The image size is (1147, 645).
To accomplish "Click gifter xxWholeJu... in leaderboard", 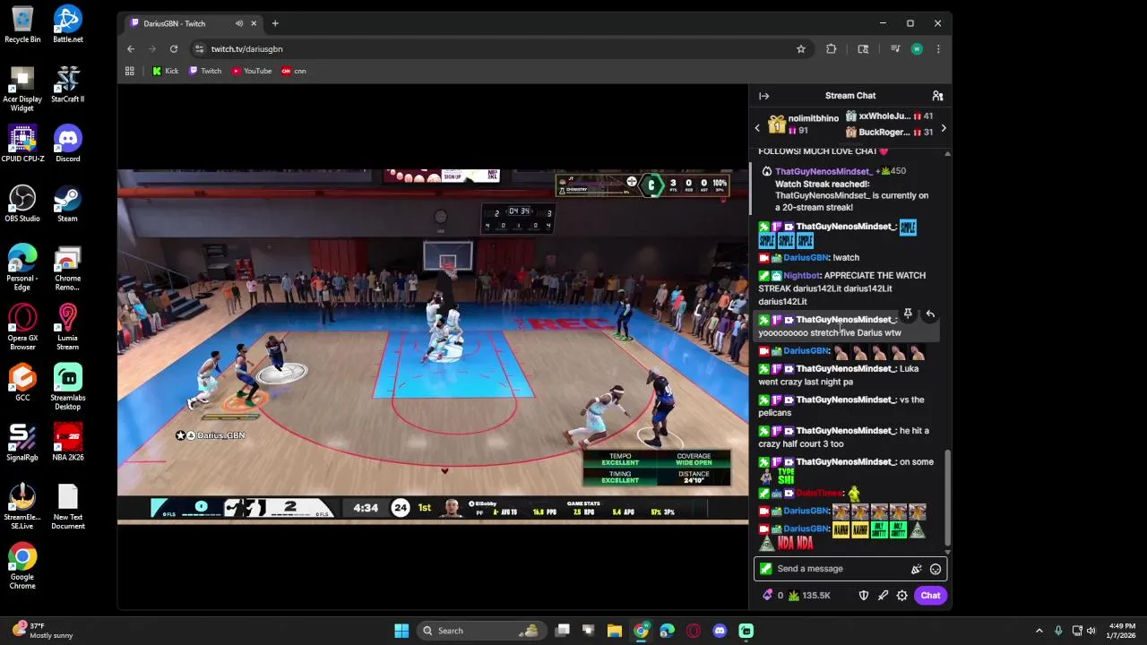I will point(884,116).
